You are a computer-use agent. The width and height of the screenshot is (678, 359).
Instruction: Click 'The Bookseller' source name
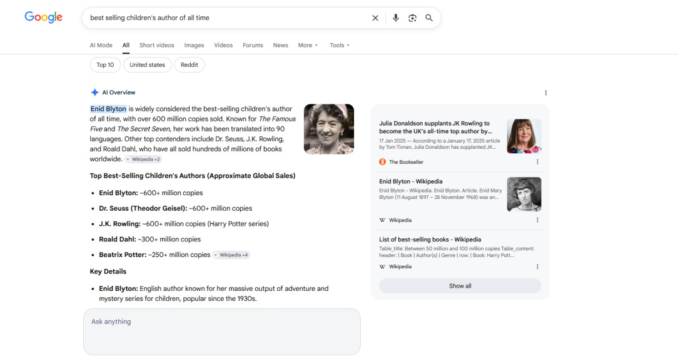click(406, 162)
